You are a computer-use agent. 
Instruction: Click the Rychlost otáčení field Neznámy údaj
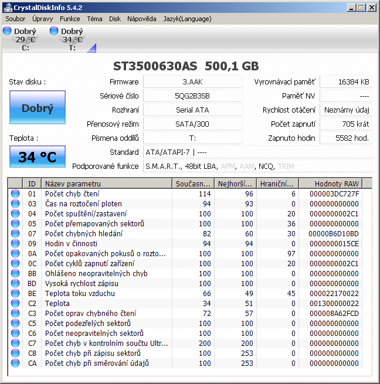pos(346,110)
